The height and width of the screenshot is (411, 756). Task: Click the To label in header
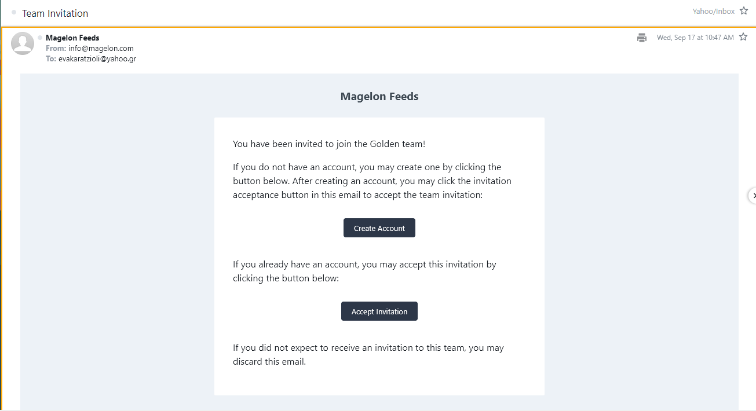tap(51, 59)
